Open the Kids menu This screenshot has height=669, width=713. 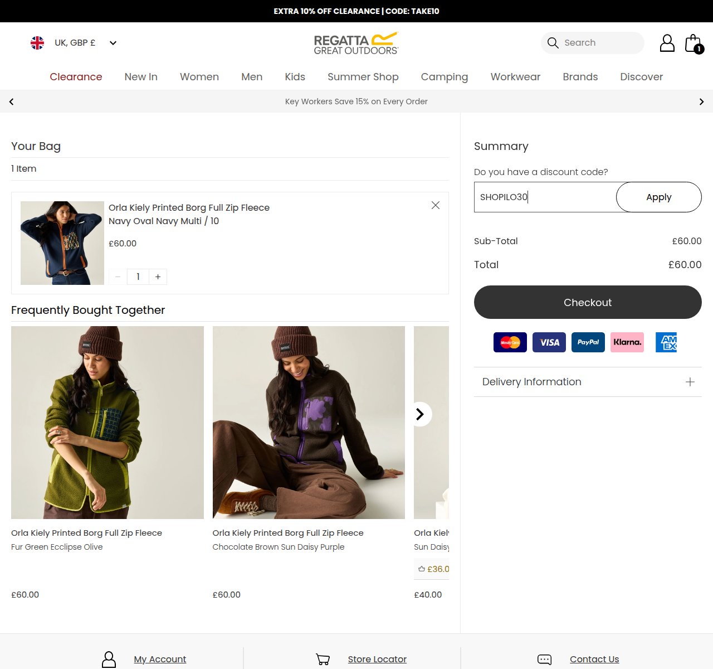click(295, 77)
